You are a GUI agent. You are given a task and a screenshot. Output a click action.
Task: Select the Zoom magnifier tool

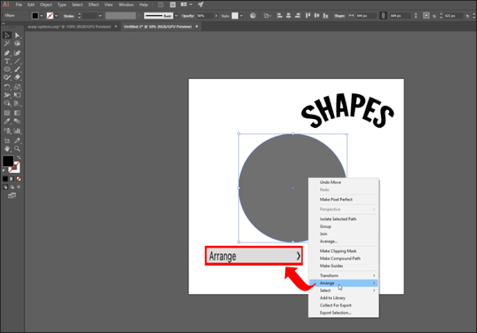click(16, 147)
